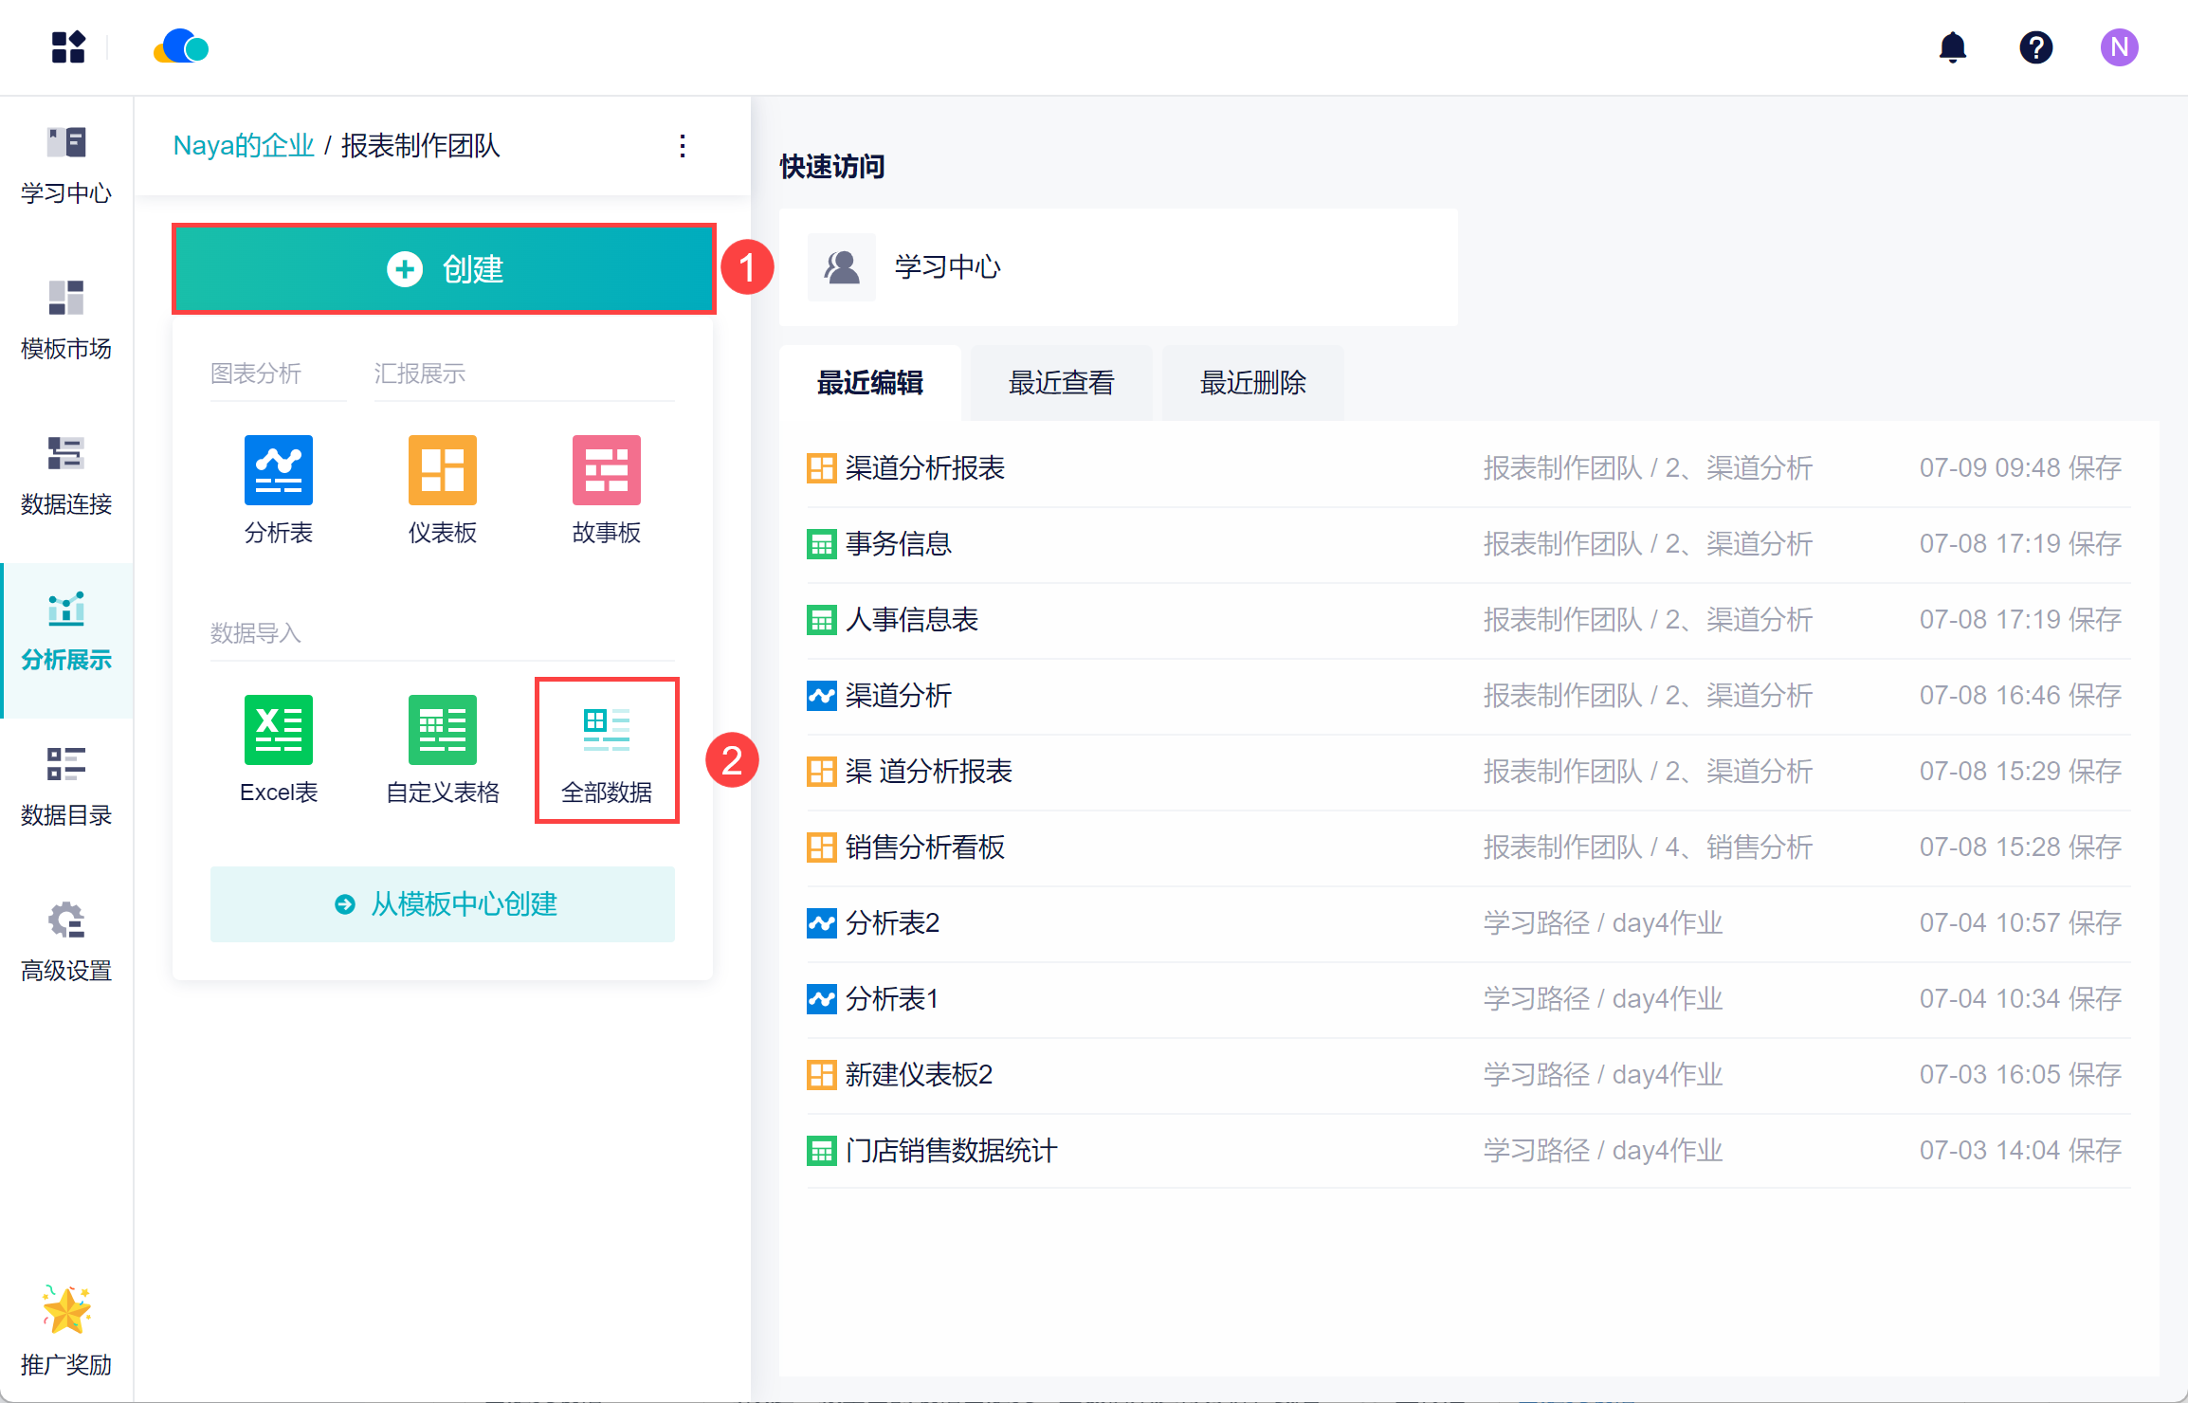Open 学习中心 quick access card

pyautogui.click(x=948, y=267)
